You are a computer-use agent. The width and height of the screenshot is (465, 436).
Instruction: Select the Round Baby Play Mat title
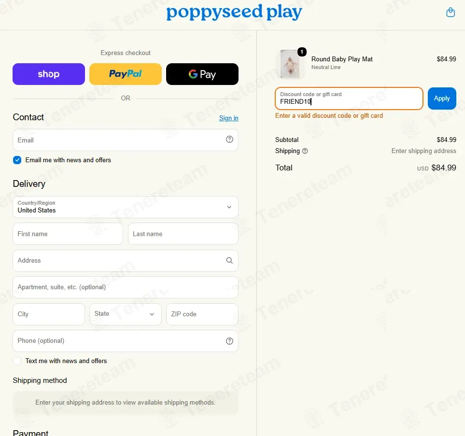342,59
